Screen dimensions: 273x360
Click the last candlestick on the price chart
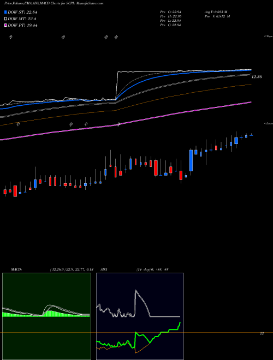251,135
